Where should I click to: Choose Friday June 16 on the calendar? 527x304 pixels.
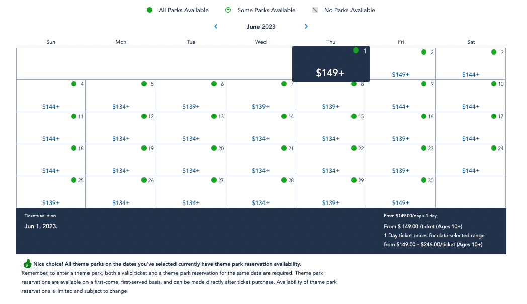pyautogui.click(x=401, y=128)
